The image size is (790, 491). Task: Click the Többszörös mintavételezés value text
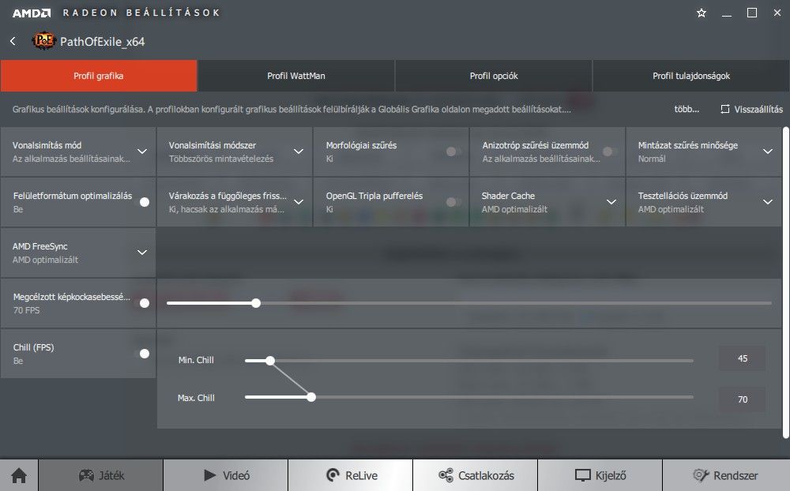click(221, 159)
